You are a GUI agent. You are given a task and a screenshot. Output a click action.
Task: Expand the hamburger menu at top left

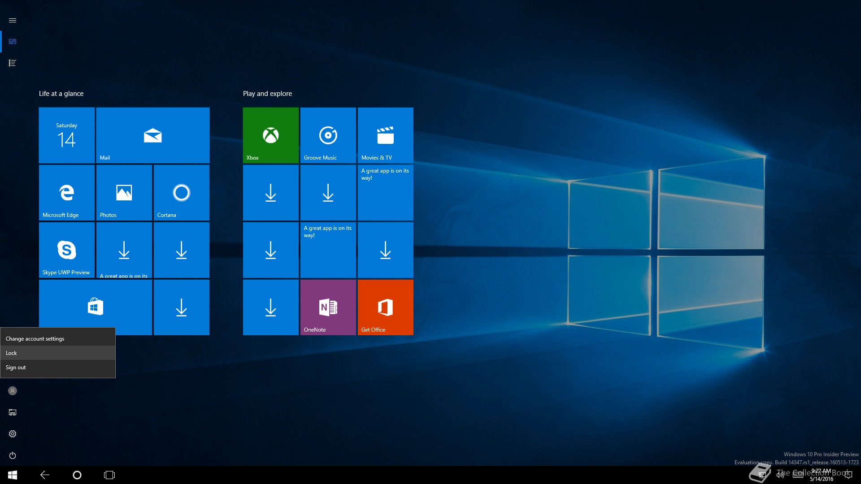pos(13,20)
